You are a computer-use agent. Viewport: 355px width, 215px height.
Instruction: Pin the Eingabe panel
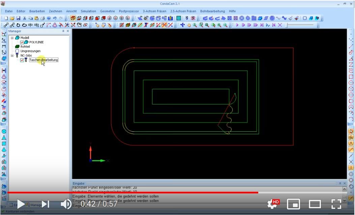(x=340, y=183)
